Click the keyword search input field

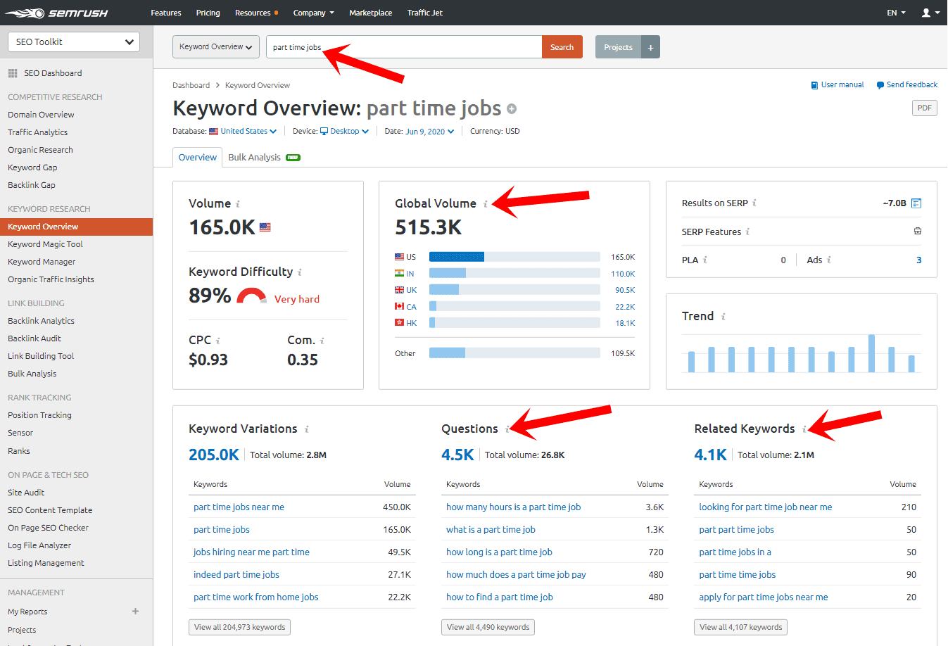[403, 47]
